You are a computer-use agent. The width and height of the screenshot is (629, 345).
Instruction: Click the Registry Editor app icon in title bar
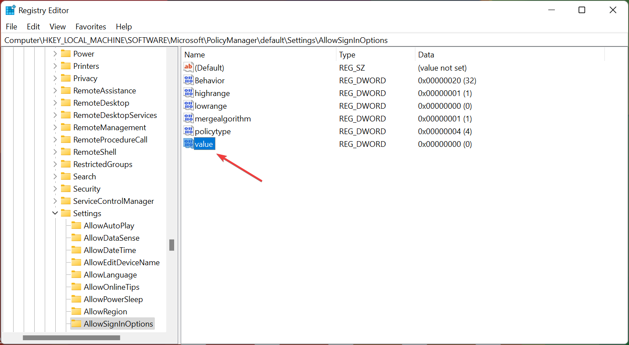(11, 10)
